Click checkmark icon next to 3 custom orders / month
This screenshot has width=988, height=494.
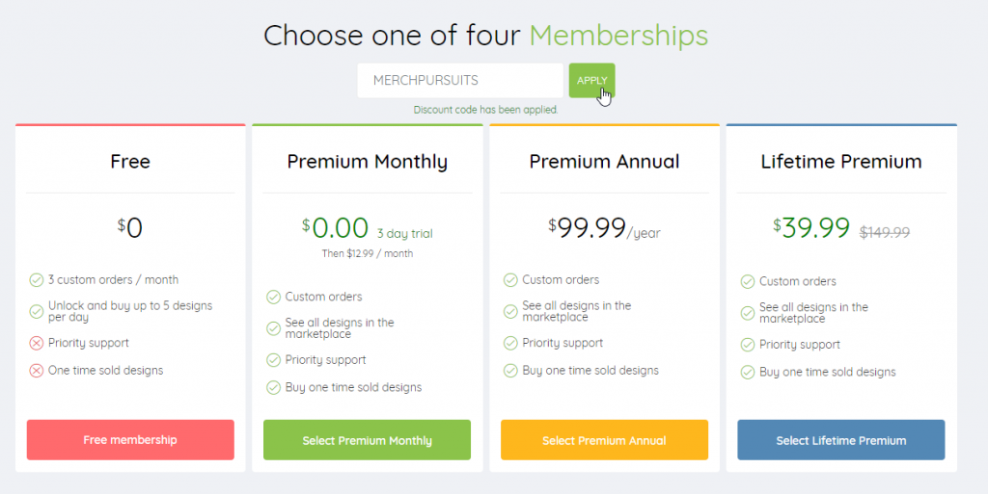37,280
